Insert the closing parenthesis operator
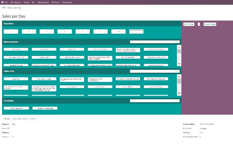 pos(101,31)
